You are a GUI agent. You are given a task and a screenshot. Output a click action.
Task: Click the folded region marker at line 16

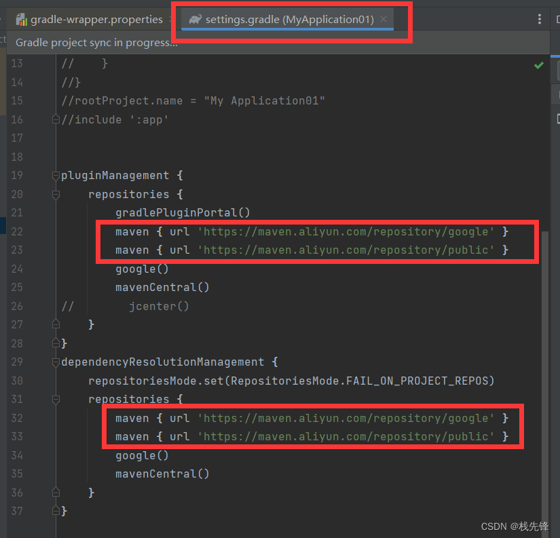56,119
